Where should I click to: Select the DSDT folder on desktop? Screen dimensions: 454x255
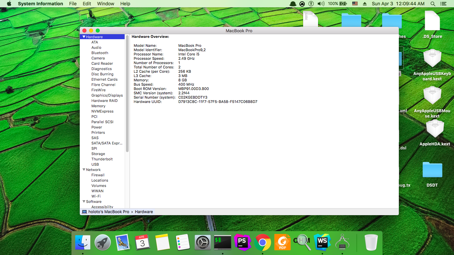[432, 175]
